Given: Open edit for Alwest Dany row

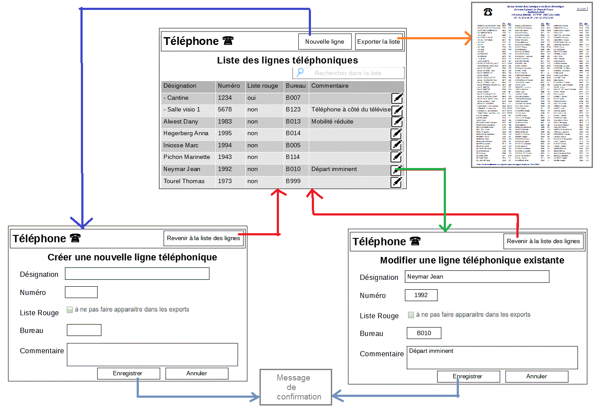Looking at the screenshot, I should click(x=397, y=122).
